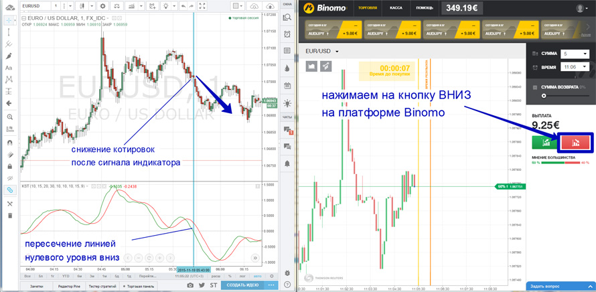Viewport: 596px width, 292px height.
Task: Click the red DOWN trade button
Action: [x=575, y=142]
